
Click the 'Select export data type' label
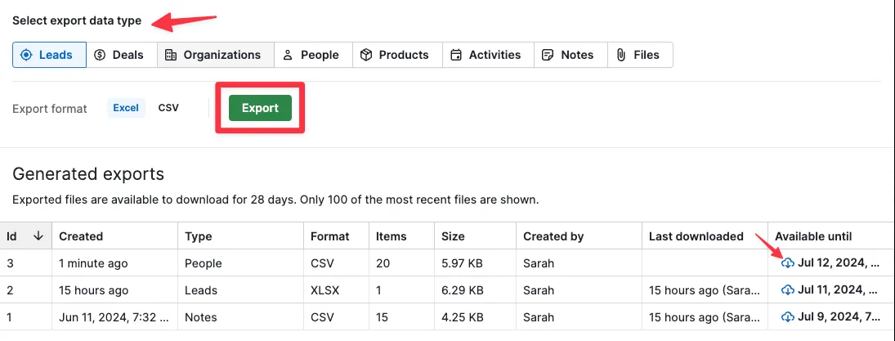tap(77, 20)
